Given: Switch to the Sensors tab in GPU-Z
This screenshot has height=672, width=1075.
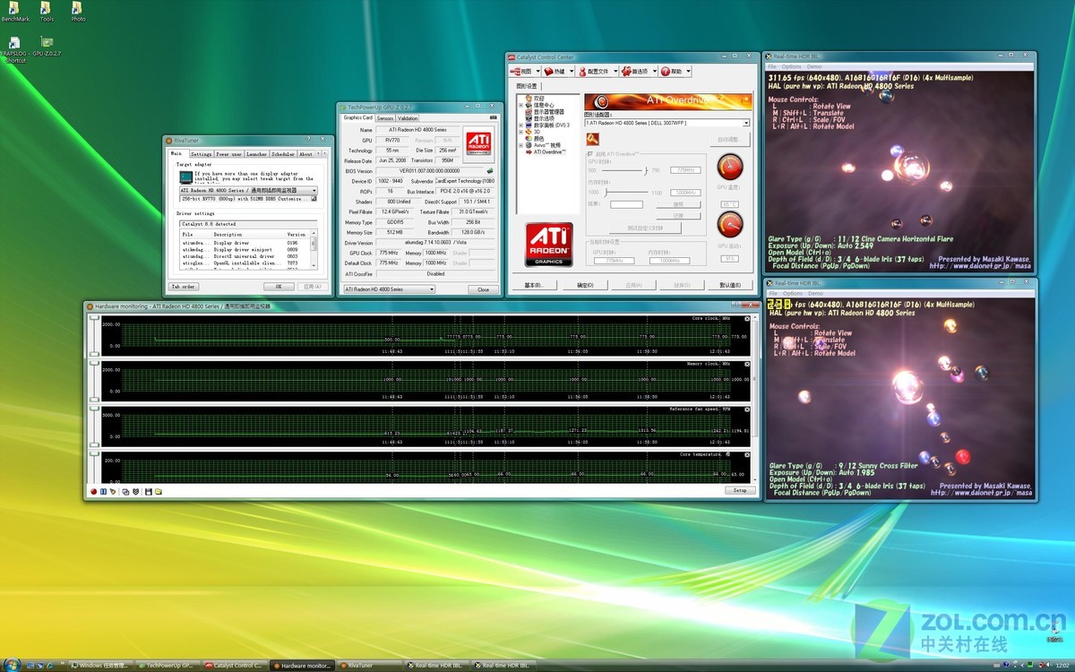Looking at the screenshot, I should 385,117.
